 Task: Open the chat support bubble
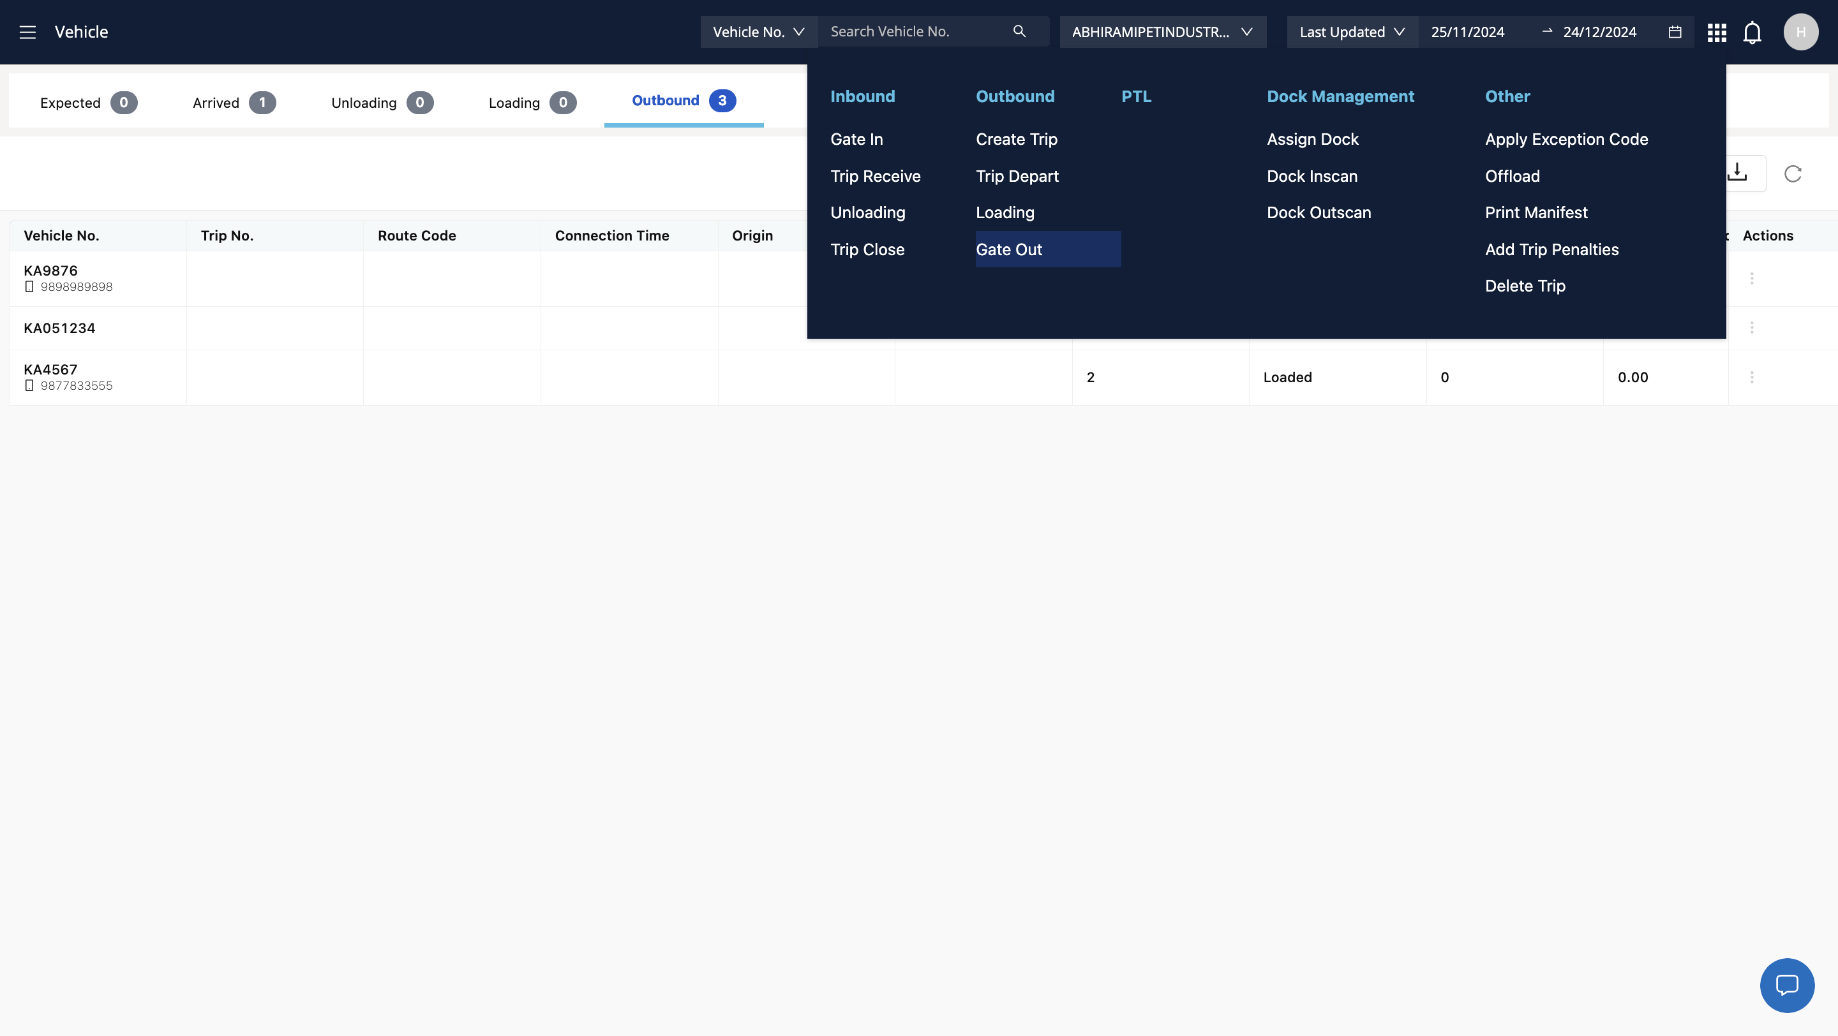(x=1787, y=985)
